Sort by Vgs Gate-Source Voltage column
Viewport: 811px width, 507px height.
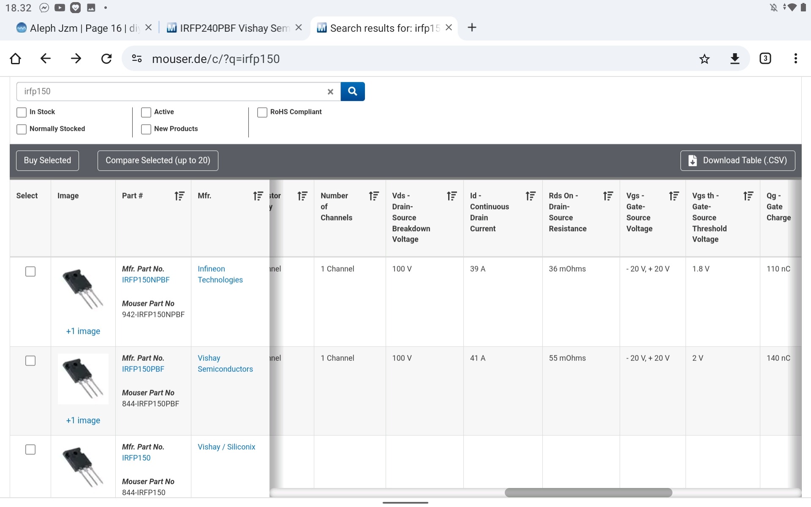pyautogui.click(x=674, y=196)
